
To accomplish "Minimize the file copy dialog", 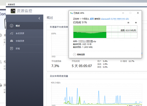I will pyautogui.click(x=123, y=13).
